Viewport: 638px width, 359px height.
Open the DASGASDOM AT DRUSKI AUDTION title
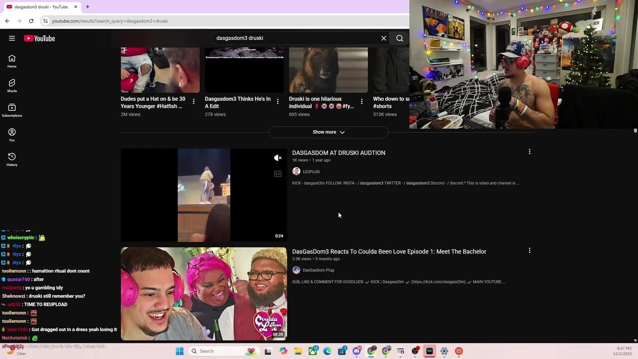(x=338, y=153)
